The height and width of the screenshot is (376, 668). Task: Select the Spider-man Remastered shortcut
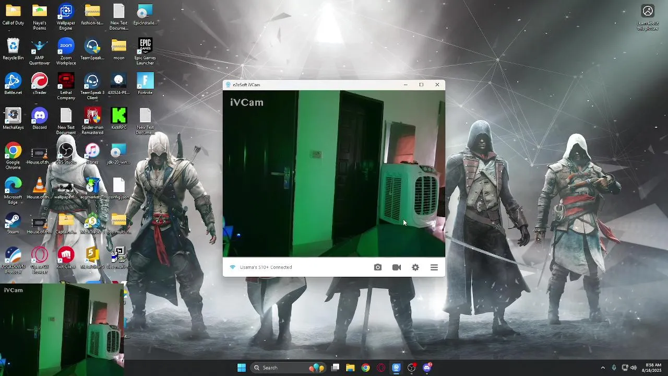click(92, 122)
